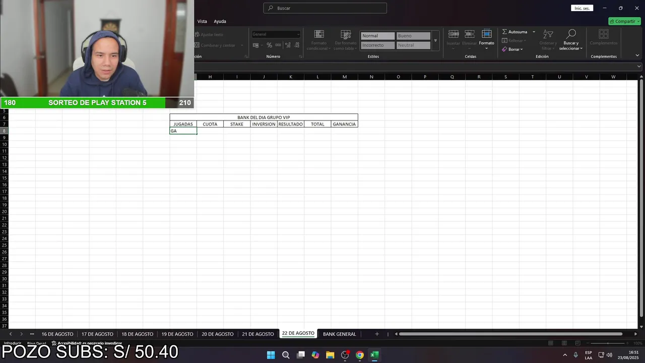Image resolution: width=645 pixels, height=363 pixels.
Task: Expand the cell styles gallery
Action: [x=435, y=40]
